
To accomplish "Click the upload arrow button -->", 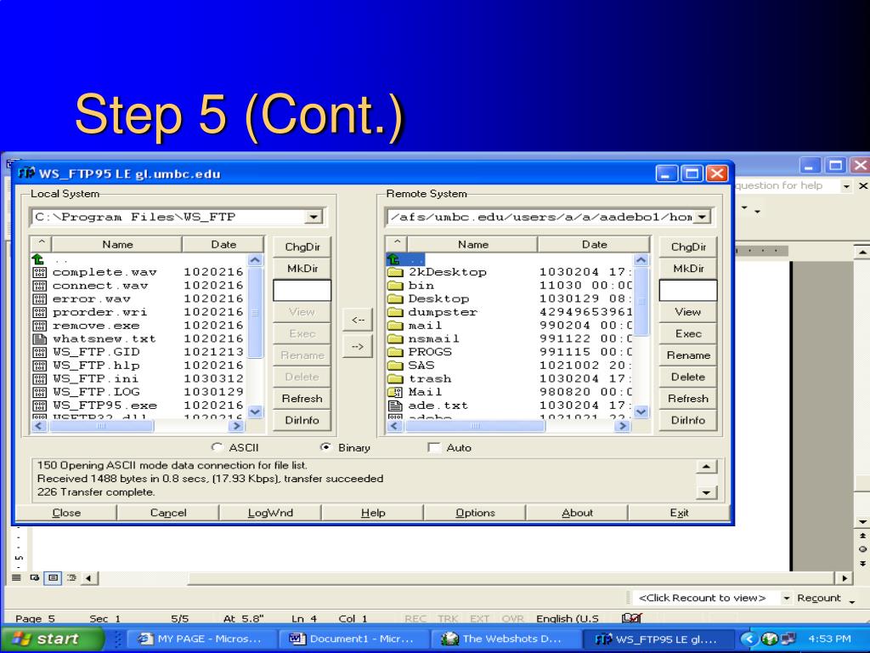I will [358, 347].
